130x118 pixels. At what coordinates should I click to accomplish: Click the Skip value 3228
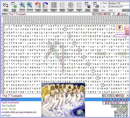click(110, 10)
